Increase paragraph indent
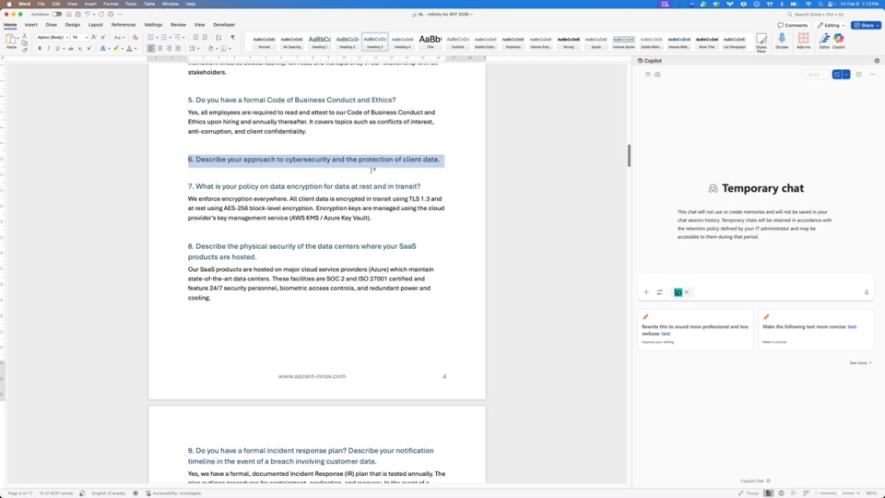The width and height of the screenshot is (885, 498). pyautogui.click(x=205, y=37)
